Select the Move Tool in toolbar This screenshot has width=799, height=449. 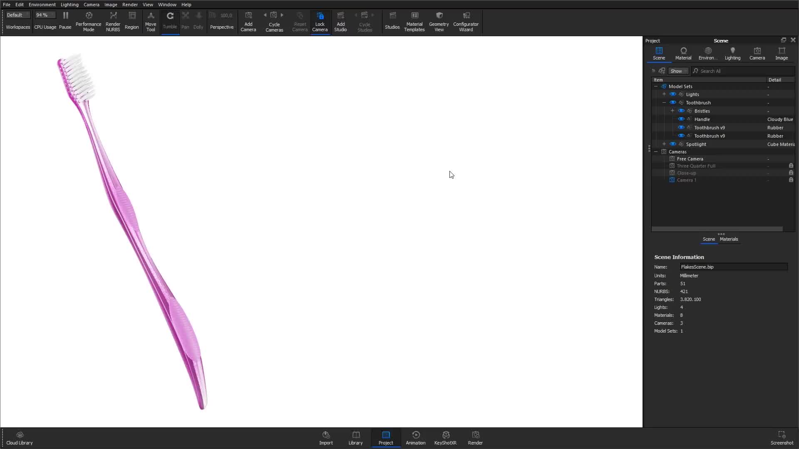tap(150, 21)
